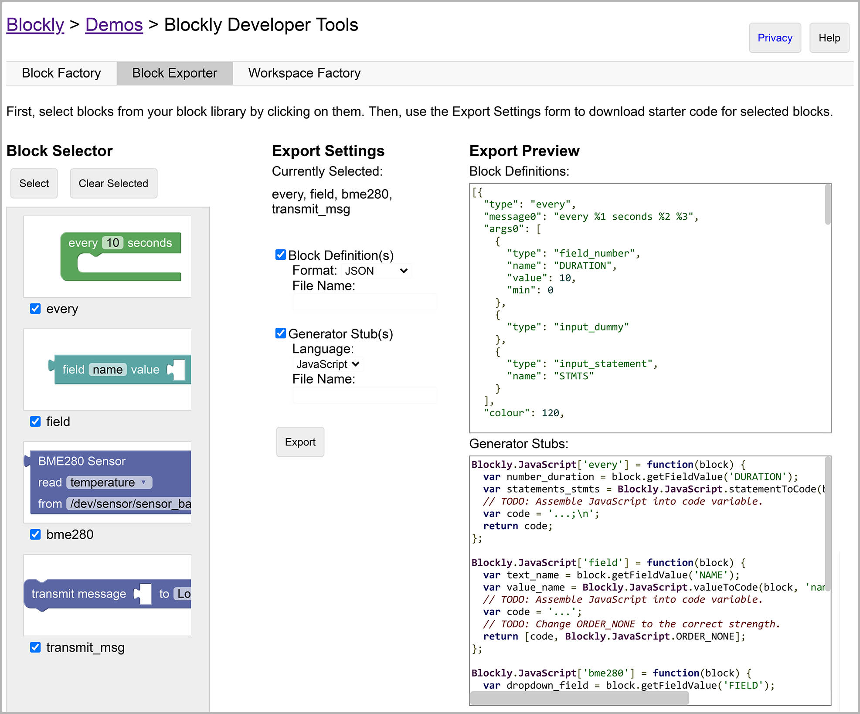Click the Generator Stubs horizontal scrollbar
The image size is (860, 714).
click(x=580, y=698)
